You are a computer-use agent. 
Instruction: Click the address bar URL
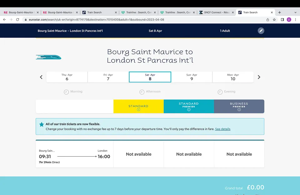[x=97, y=19]
